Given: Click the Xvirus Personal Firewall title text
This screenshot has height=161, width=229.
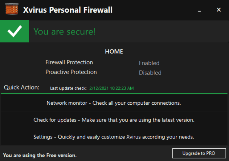Looking at the screenshot, I should [x=68, y=10].
